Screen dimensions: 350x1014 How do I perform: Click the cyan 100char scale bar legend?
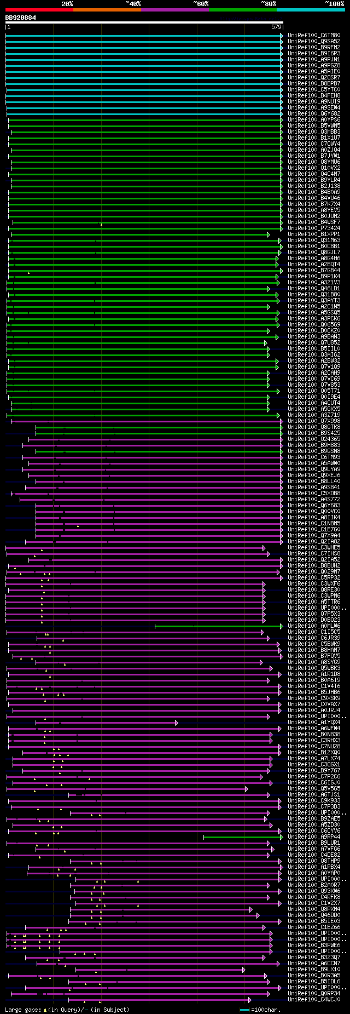245,1010
